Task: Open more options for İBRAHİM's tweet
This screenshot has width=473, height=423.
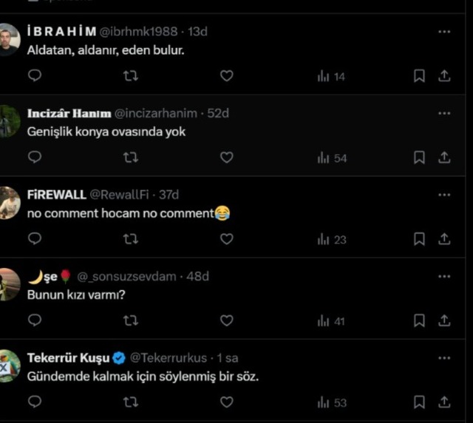Action: (444, 32)
